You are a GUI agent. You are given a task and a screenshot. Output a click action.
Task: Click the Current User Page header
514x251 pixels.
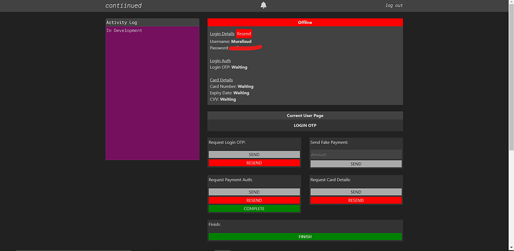(x=305, y=116)
